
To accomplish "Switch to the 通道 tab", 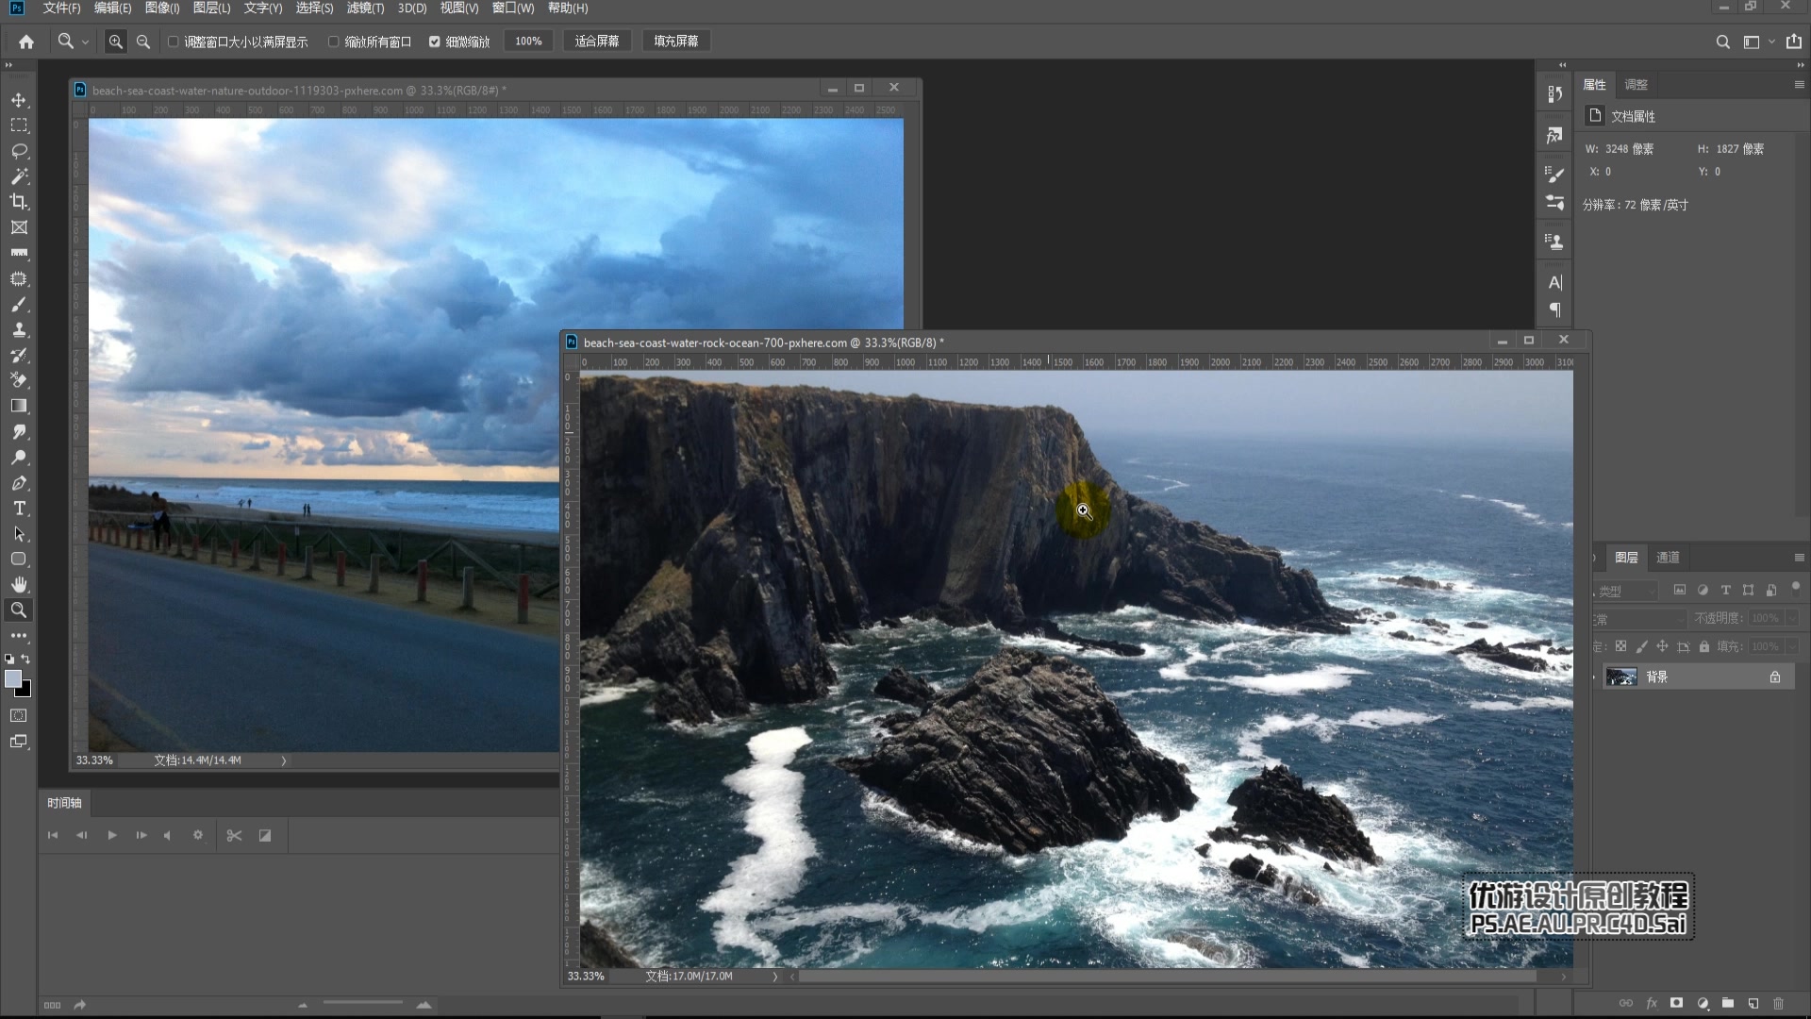I will coord(1668,558).
